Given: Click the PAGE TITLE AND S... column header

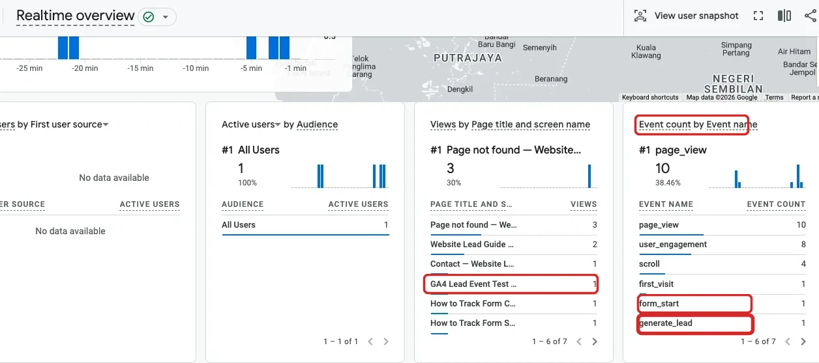Looking at the screenshot, I should [471, 204].
